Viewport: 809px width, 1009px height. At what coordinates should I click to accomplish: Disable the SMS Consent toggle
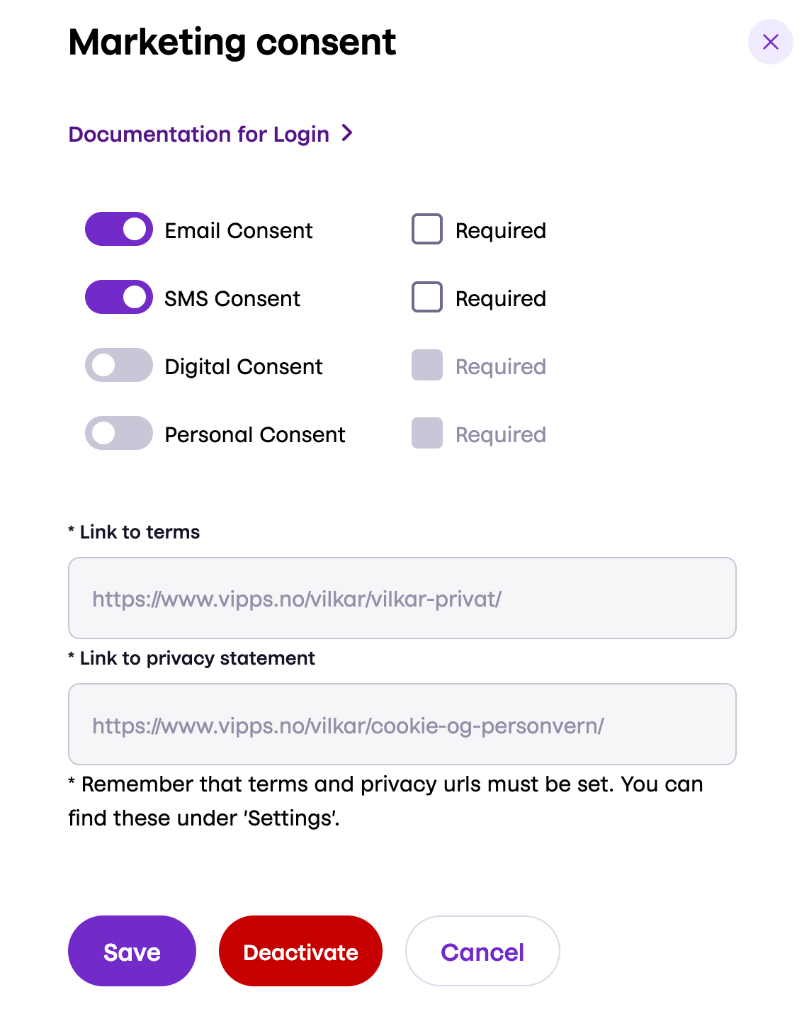pyautogui.click(x=118, y=297)
